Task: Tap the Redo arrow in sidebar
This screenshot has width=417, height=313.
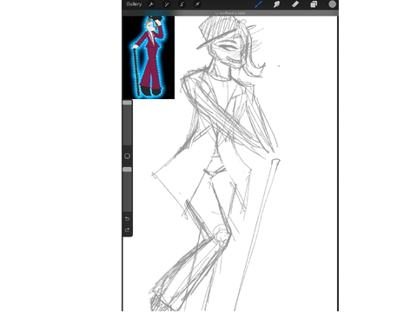Action: pos(127,230)
